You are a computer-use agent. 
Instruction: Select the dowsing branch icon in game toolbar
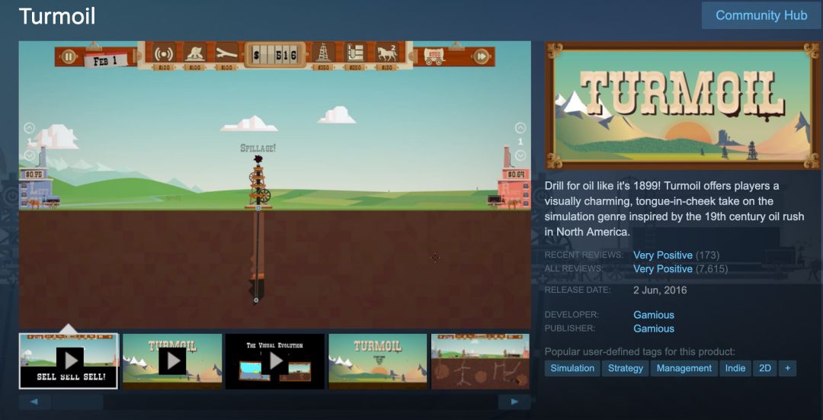(x=226, y=53)
